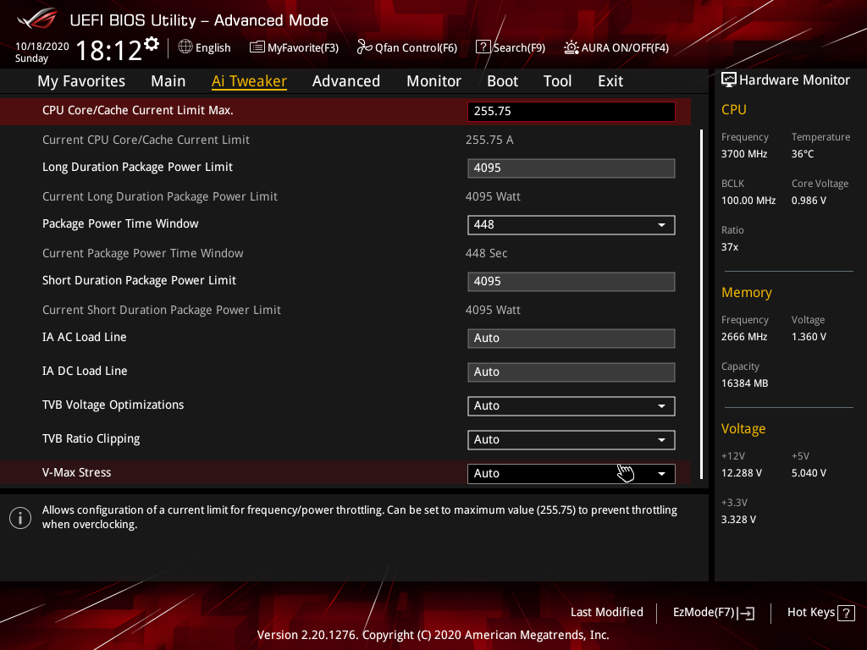Click the IA AC Load Line field
Image resolution: width=867 pixels, height=650 pixels.
pos(572,339)
